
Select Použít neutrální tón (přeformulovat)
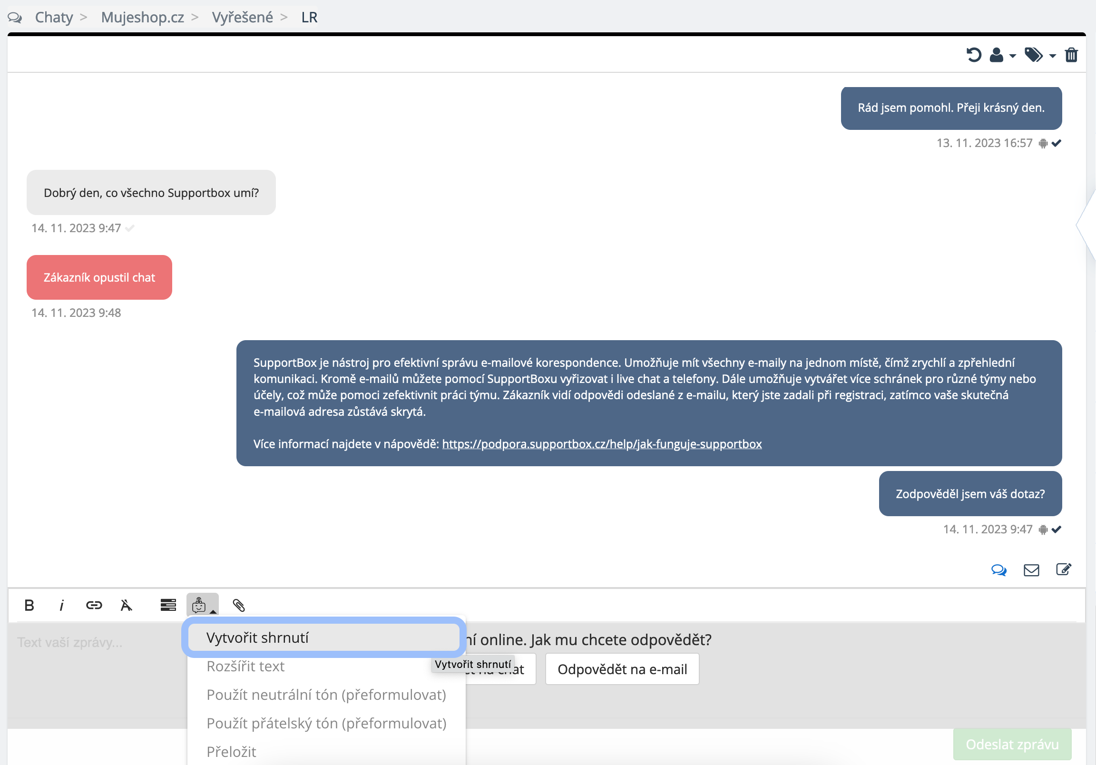(326, 695)
